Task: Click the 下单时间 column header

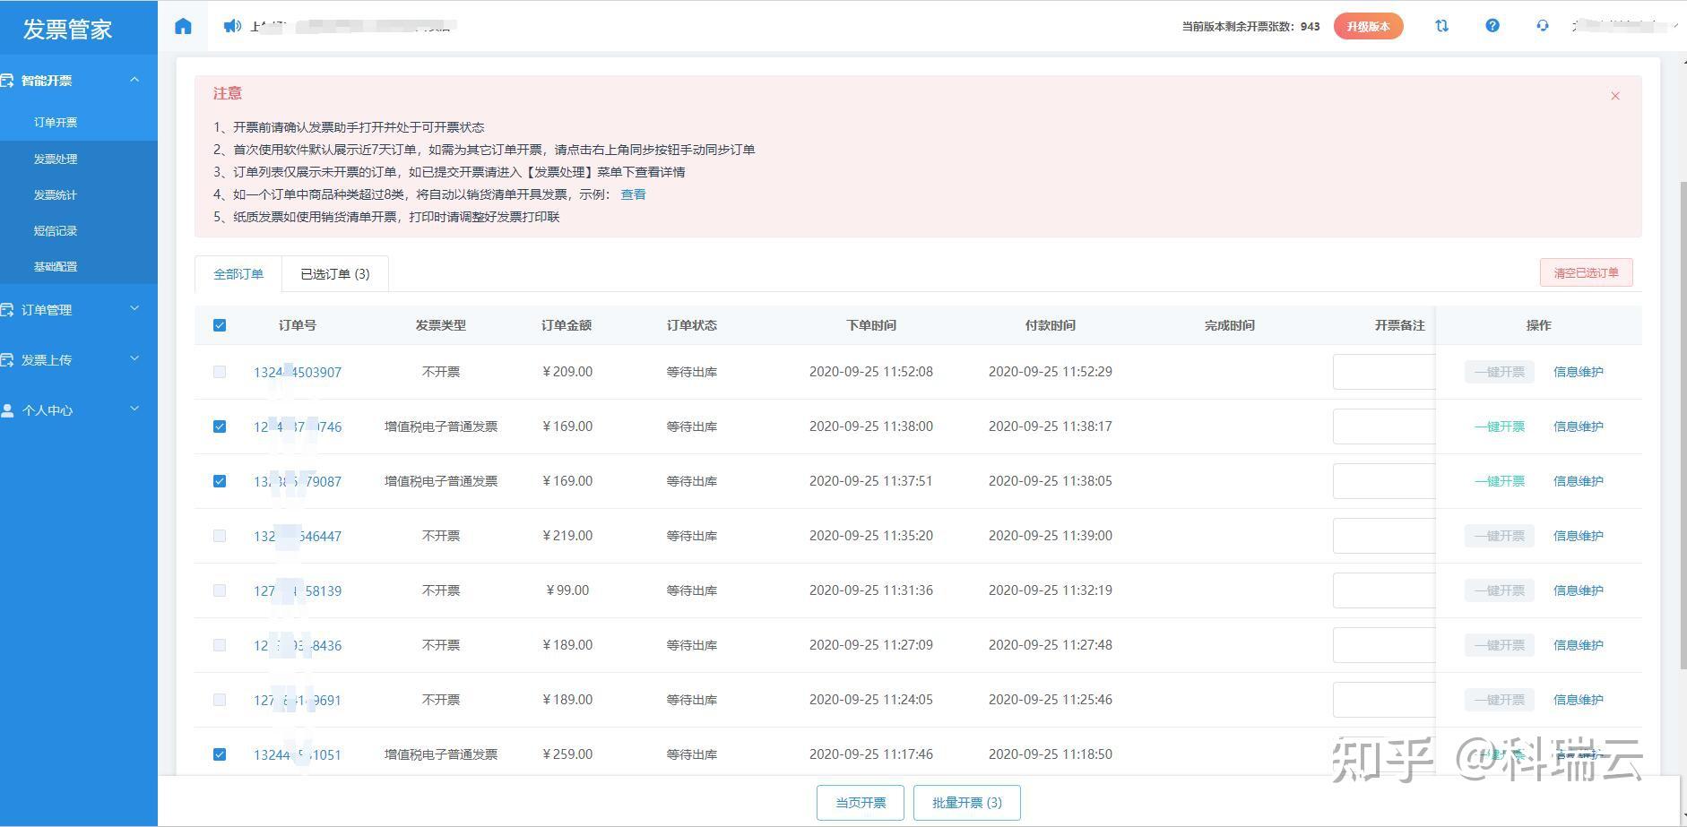Action: tap(871, 325)
